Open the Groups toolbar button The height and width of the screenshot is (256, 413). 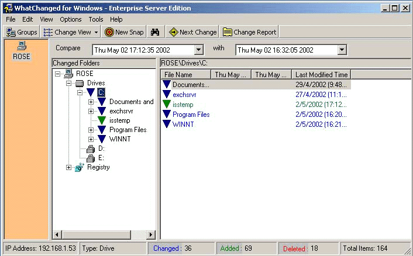[22, 32]
